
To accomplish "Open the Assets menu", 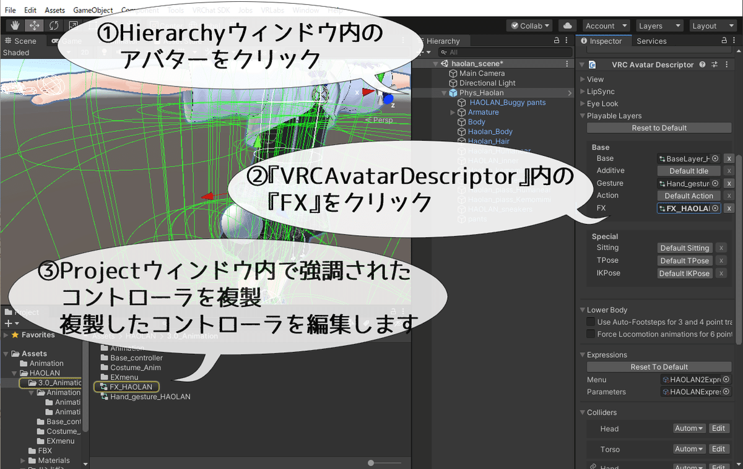I will (x=54, y=11).
